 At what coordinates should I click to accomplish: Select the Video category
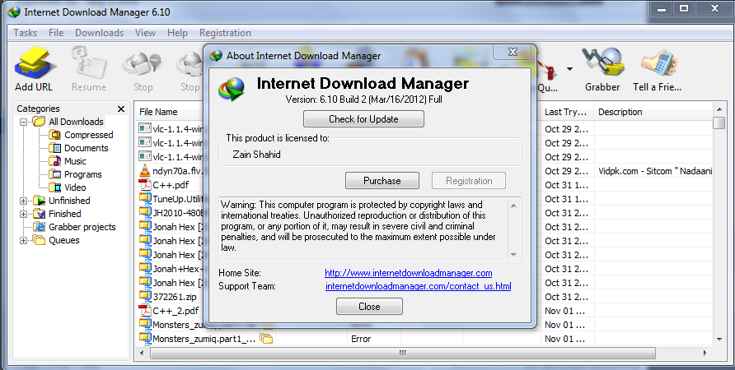[x=68, y=187]
